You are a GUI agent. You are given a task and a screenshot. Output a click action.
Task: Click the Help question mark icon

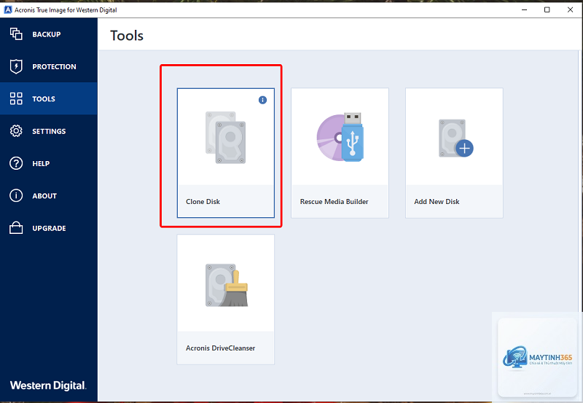16,163
